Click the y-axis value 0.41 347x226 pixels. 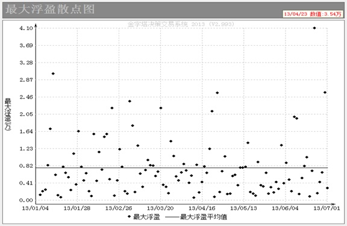pyautogui.click(x=26, y=183)
